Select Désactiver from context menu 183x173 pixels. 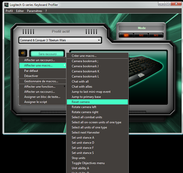(31, 76)
